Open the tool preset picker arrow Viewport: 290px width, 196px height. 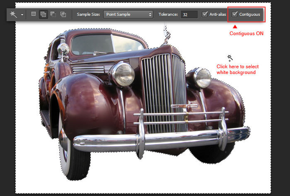[x=22, y=14]
